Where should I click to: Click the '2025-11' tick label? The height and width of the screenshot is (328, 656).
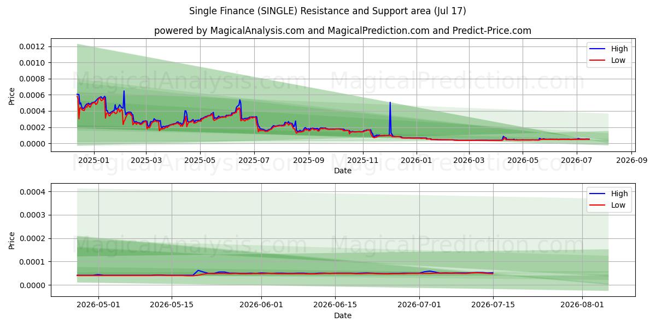pos(364,161)
